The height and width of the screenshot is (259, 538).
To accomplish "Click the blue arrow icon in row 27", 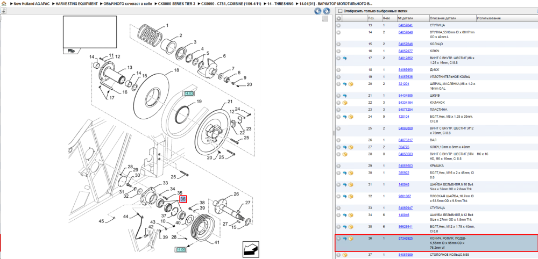I will click(345, 147).
